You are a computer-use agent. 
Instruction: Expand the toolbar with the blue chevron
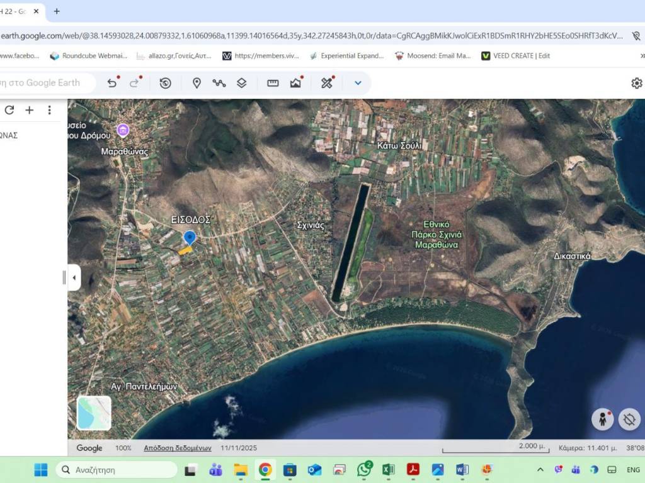358,83
